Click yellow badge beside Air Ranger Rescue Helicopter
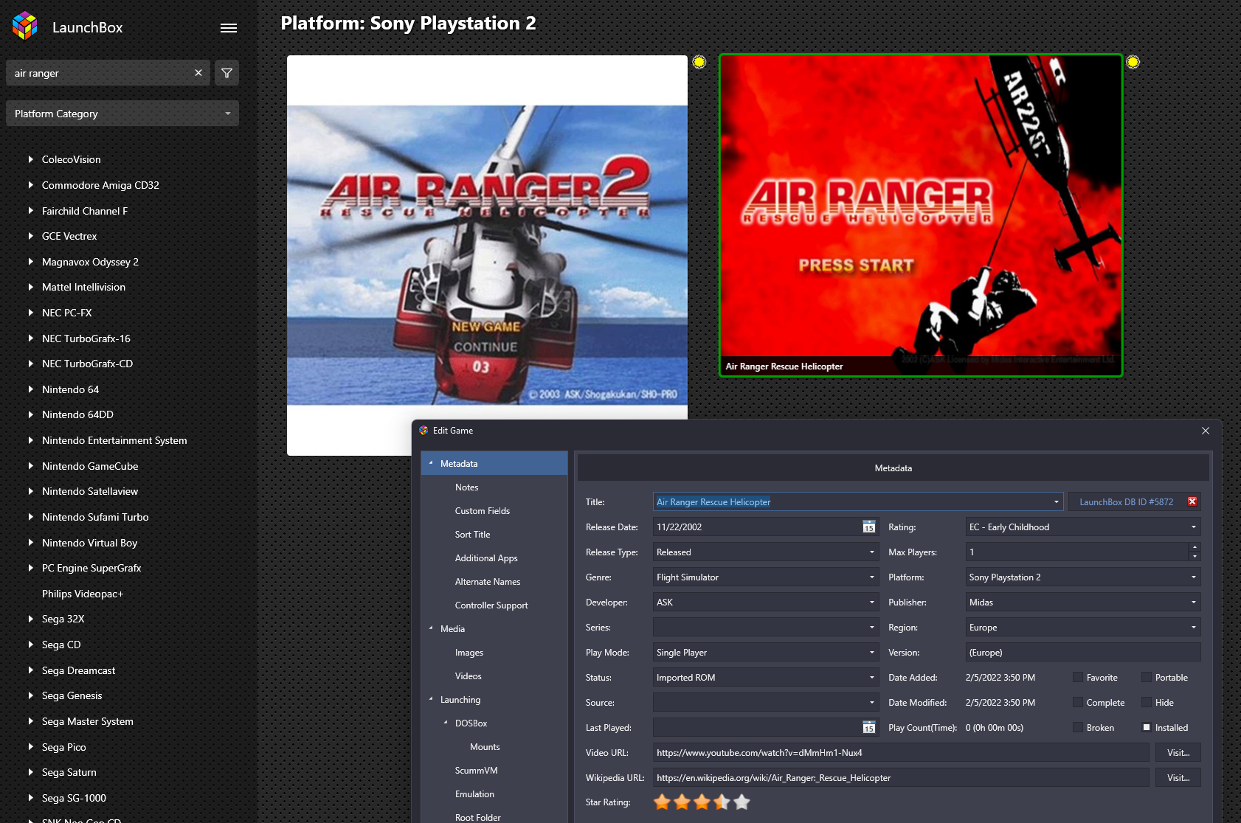 tap(1133, 62)
